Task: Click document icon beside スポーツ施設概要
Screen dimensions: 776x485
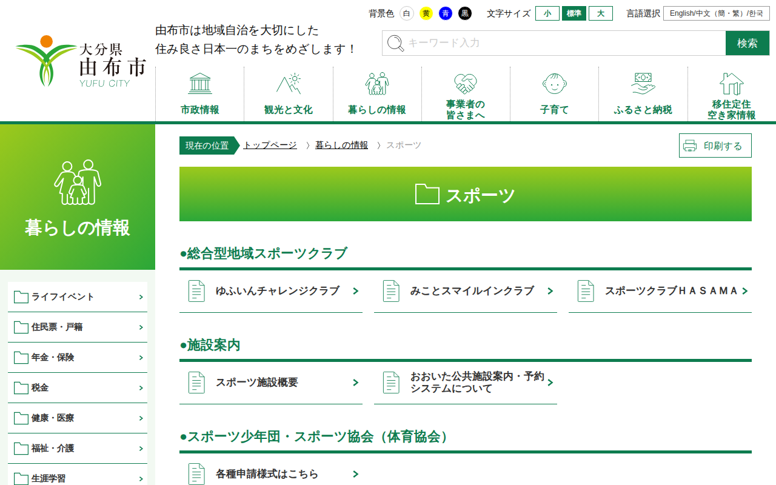Action: pos(196,383)
